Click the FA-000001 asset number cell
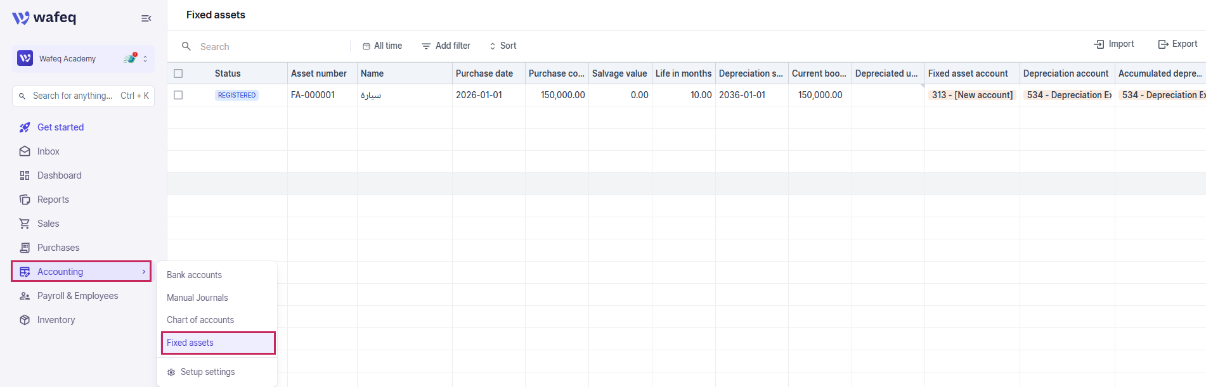This screenshot has width=1206, height=387. 322,95
